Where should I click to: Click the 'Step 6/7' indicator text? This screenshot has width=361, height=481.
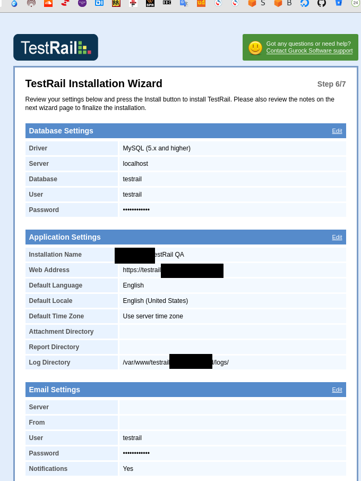coord(331,84)
